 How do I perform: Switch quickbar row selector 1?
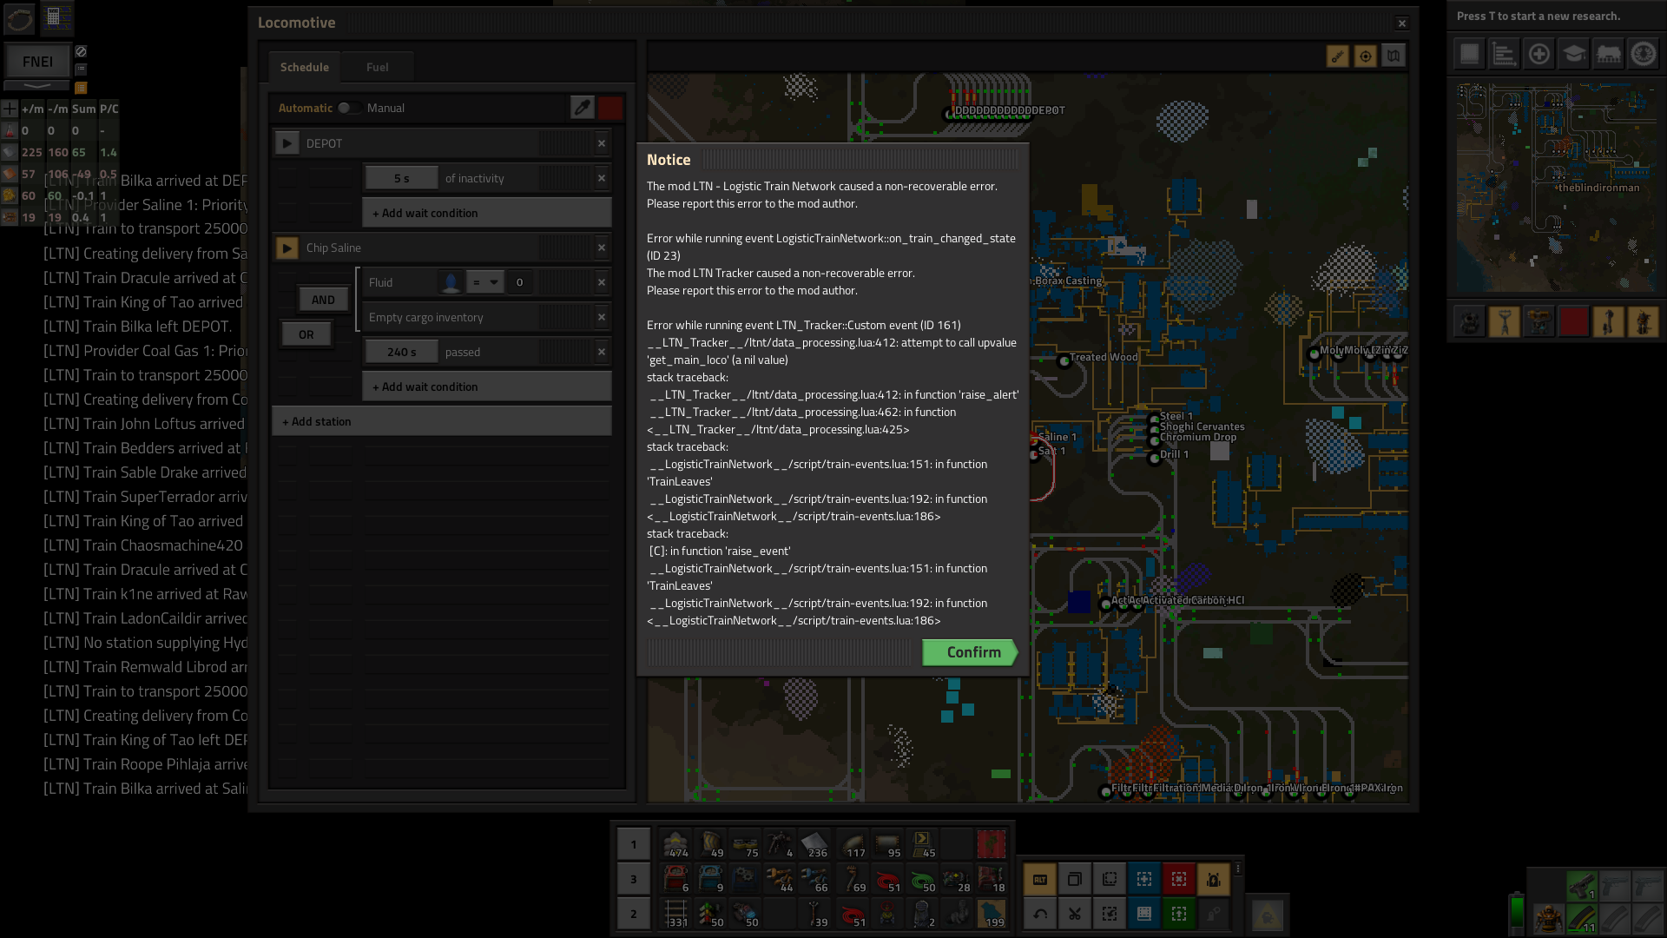click(x=633, y=844)
